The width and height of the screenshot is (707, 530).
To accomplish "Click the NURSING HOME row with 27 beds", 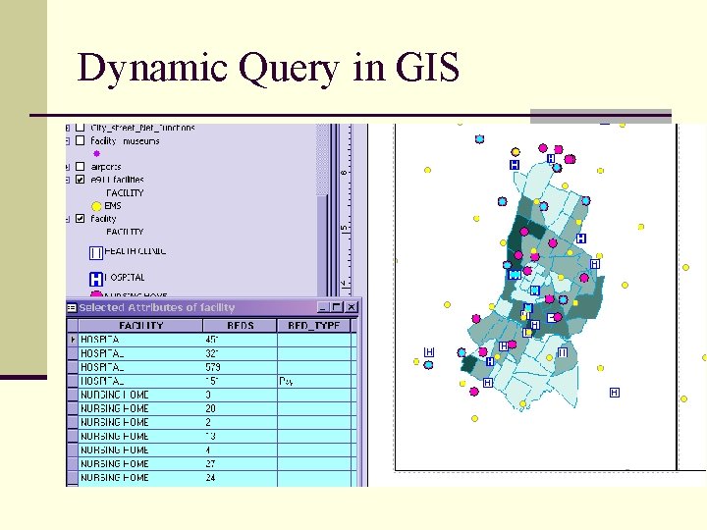I will (x=212, y=463).
